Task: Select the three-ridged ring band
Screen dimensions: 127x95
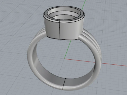Action: 97,49
